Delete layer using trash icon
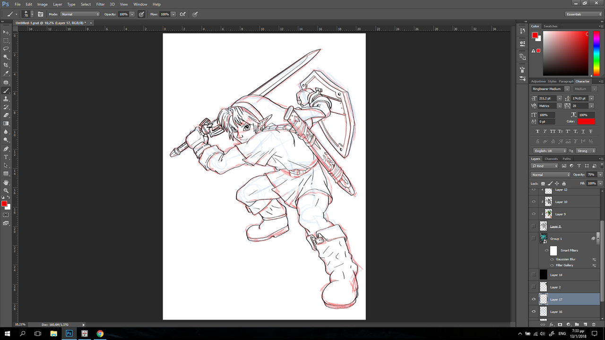605x340 pixels. [x=594, y=324]
